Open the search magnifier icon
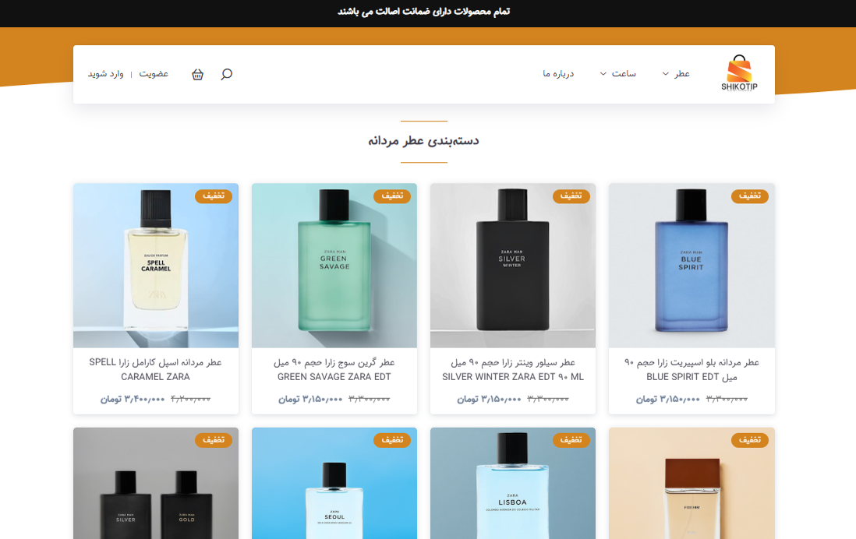 (x=227, y=74)
